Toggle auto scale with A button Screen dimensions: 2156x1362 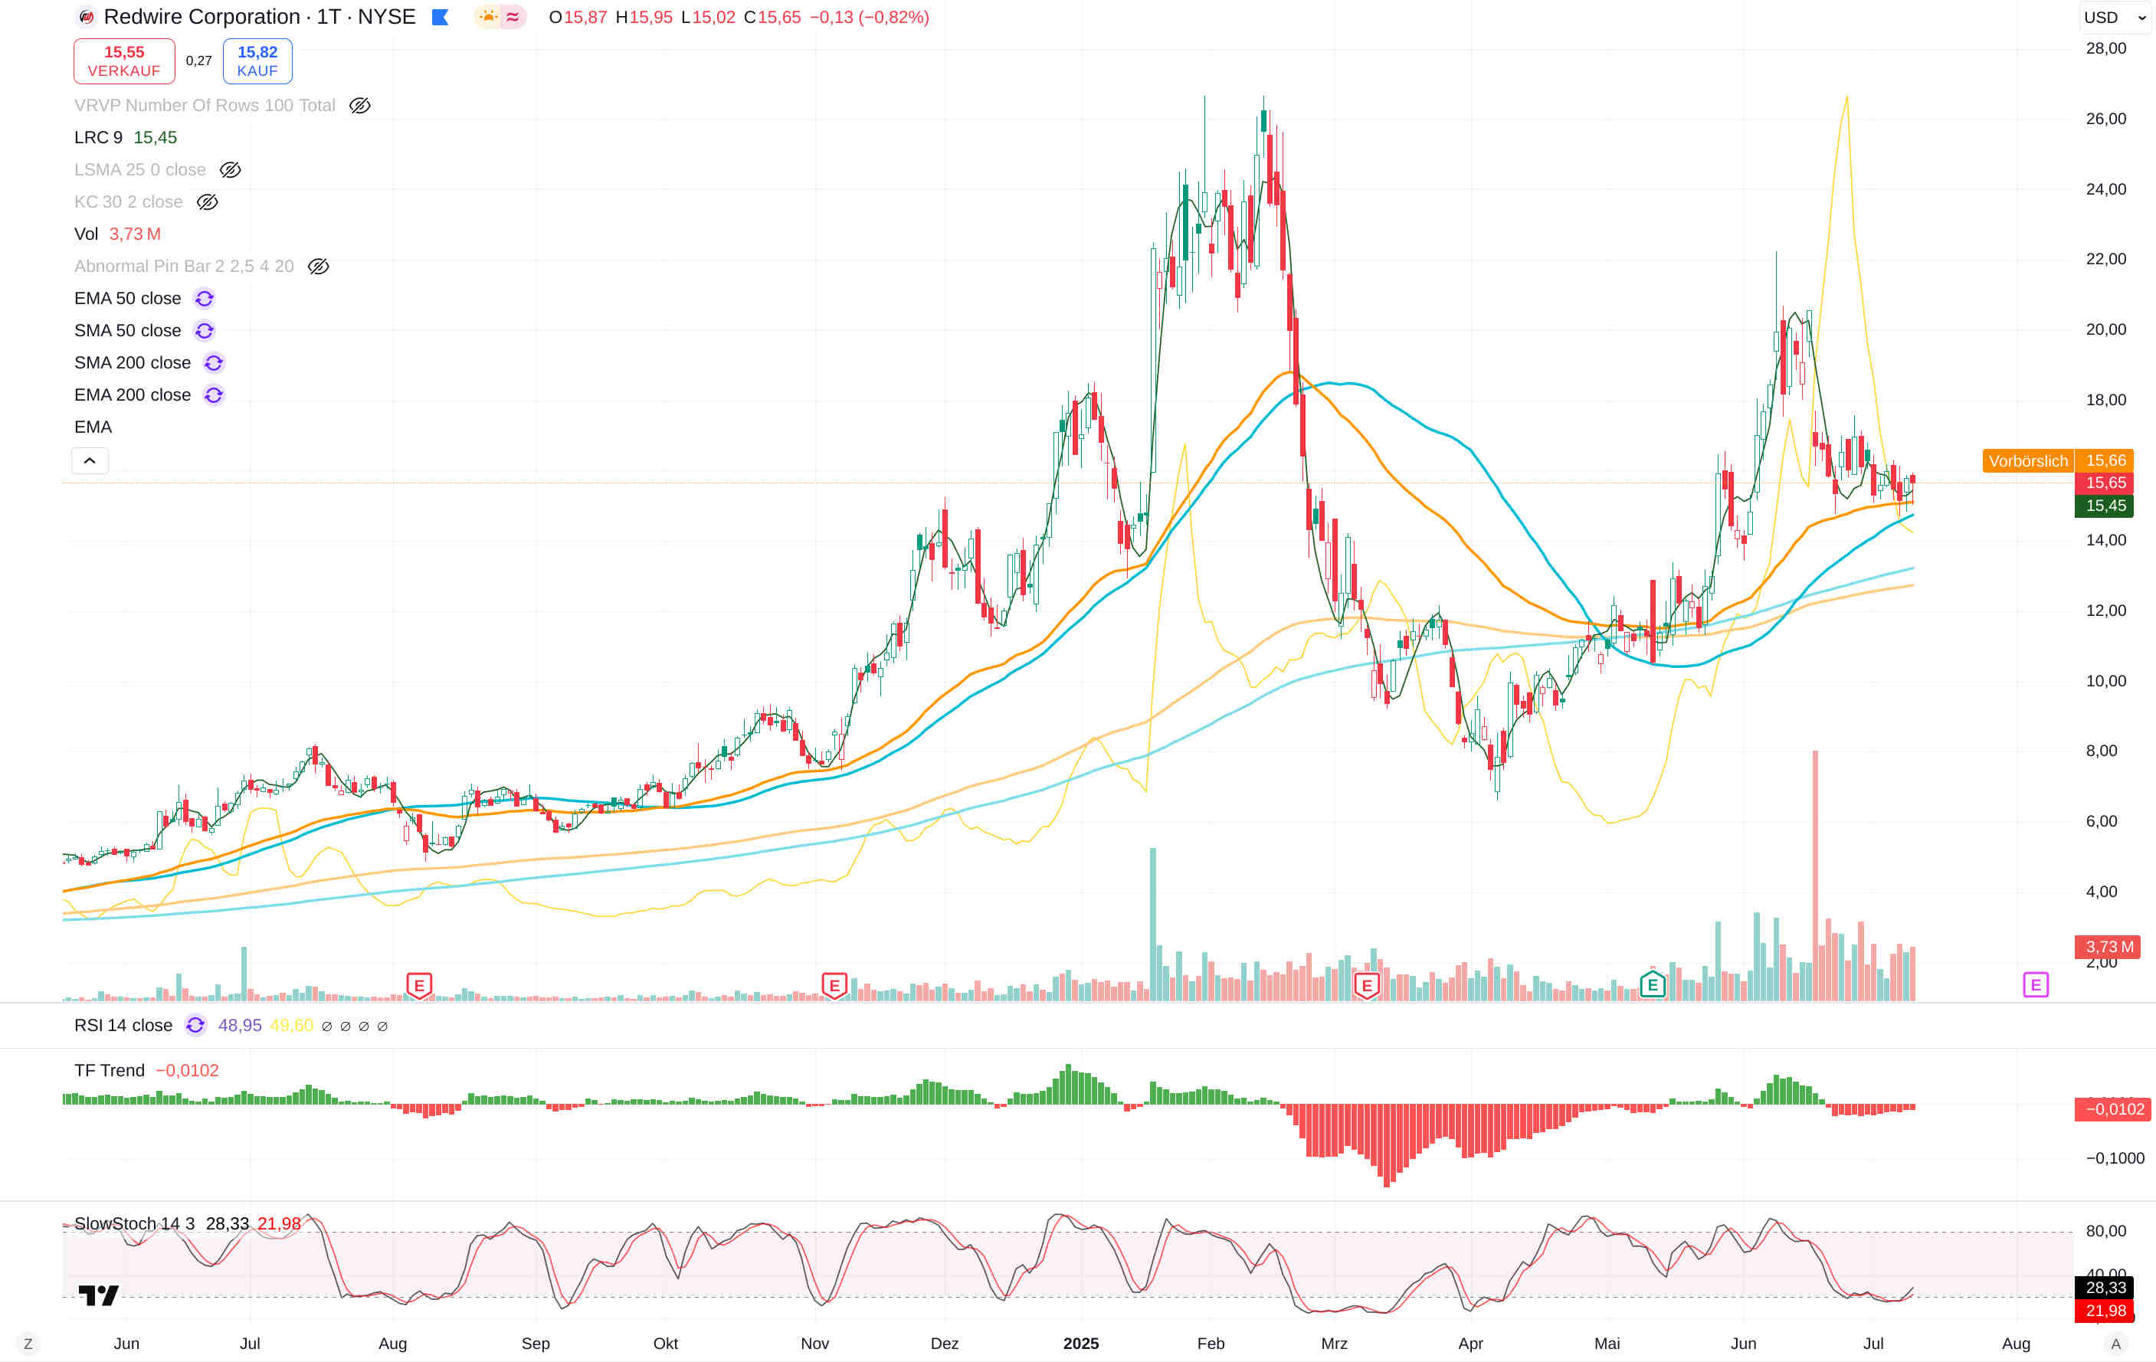(2115, 1343)
